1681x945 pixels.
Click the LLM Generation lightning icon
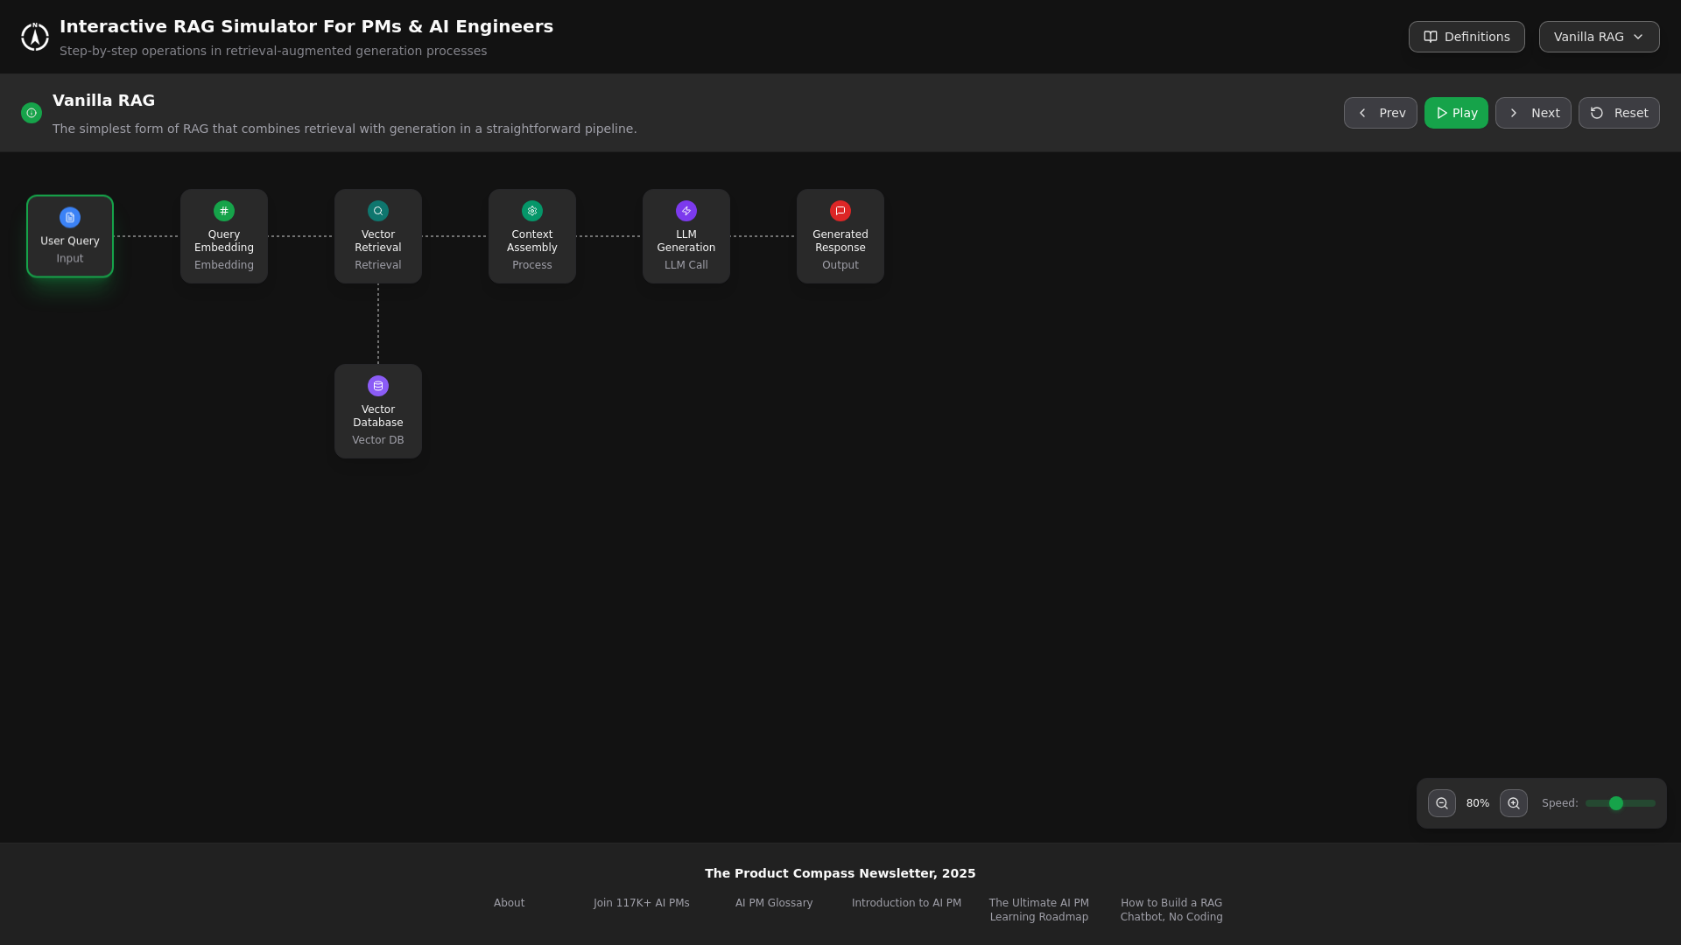tap(686, 211)
